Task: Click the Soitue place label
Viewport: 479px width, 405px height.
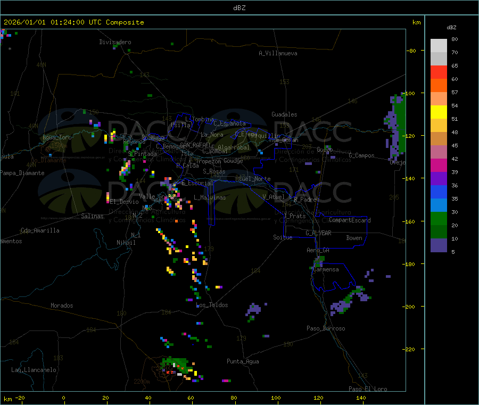Action: [283, 237]
